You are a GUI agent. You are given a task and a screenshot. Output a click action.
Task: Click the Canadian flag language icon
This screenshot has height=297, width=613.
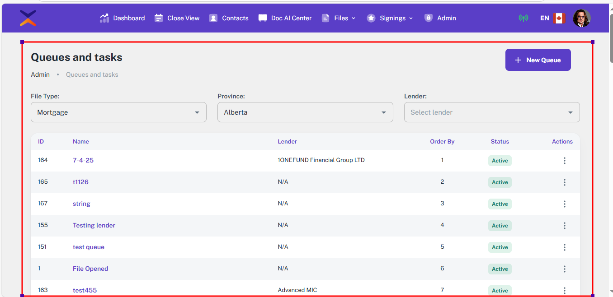(559, 18)
